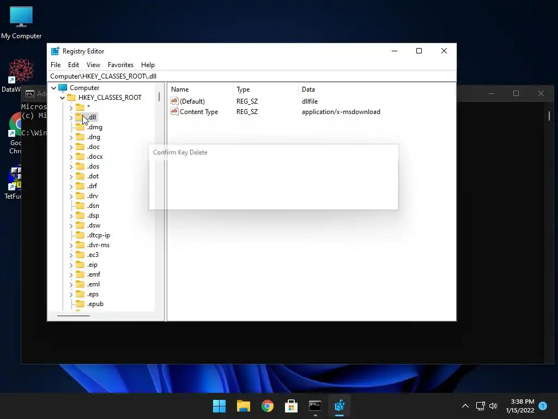Expand the .dll key chevron
This screenshot has width=558, height=419.
click(71, 118)
